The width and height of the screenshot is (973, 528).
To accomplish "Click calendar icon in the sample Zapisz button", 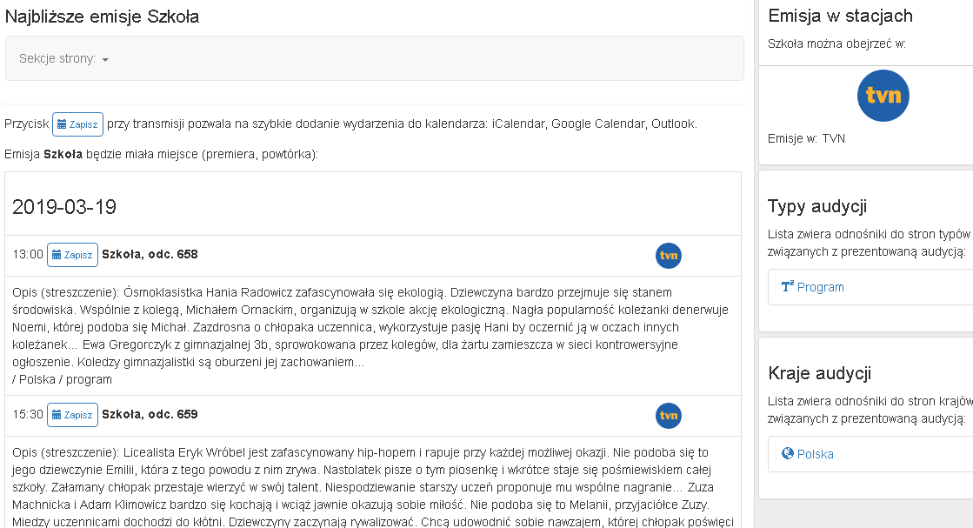I will [62, 124].
